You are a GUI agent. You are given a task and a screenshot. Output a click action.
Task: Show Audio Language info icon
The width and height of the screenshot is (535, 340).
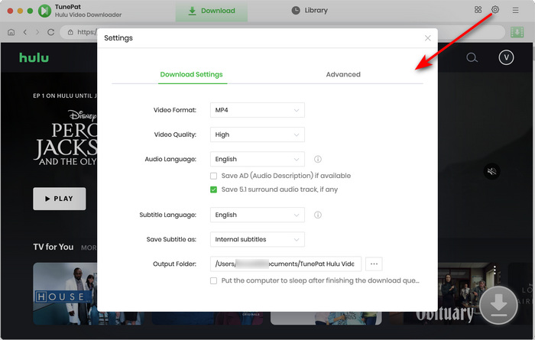[318, 159]
